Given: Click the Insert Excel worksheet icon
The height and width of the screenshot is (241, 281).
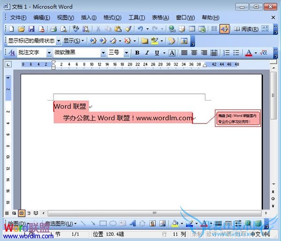Looking at the screenshot, I should pyautogui.click(x=202, y=29).
